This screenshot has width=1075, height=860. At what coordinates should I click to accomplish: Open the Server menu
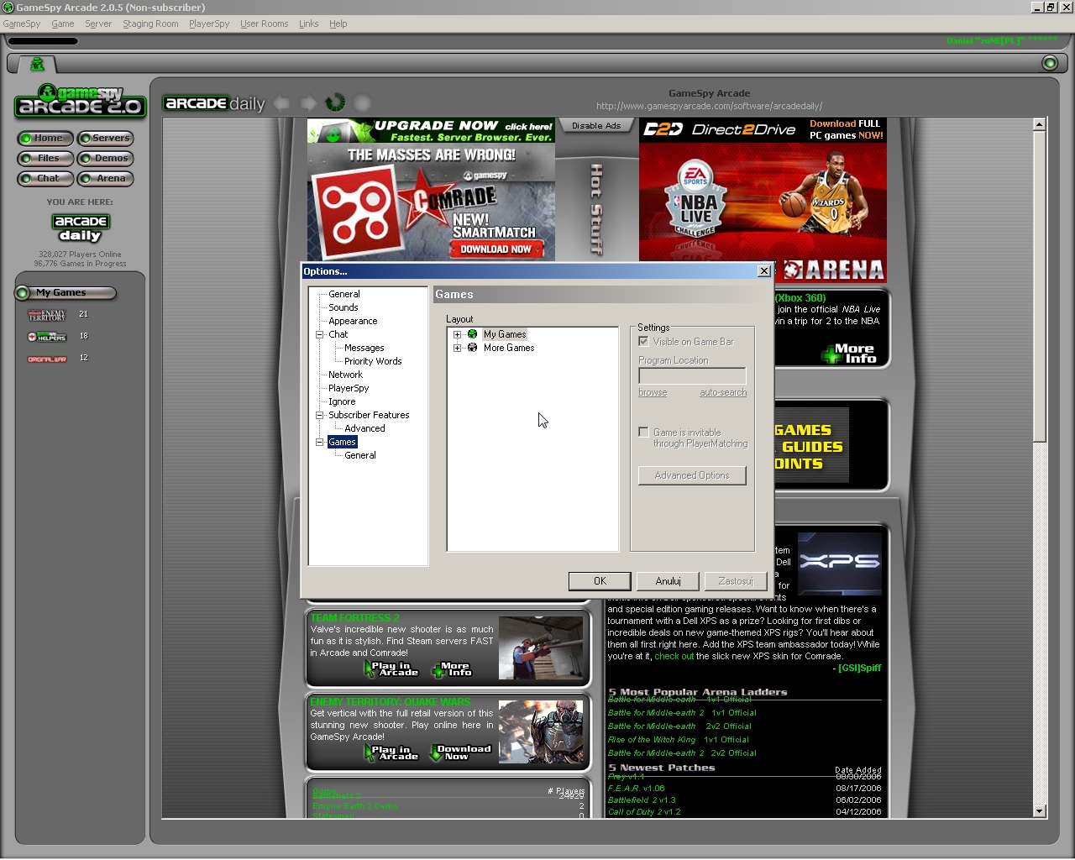pos(98,24)
